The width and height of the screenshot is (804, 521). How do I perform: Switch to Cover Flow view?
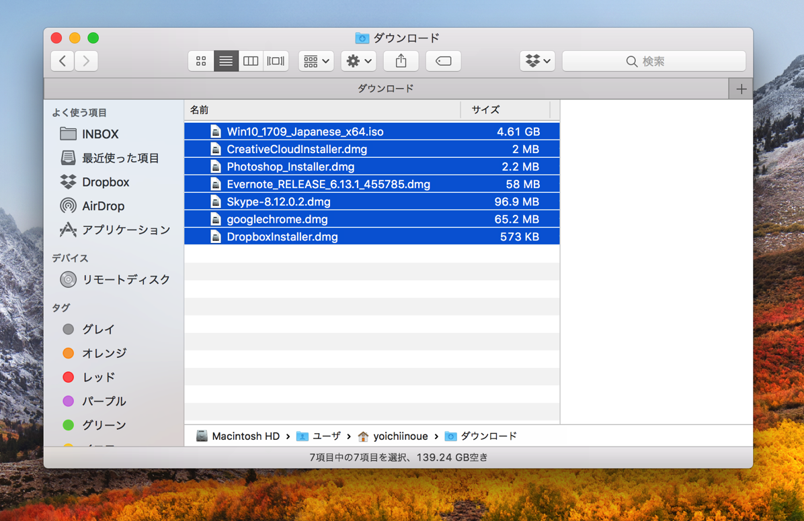(276, 61)
